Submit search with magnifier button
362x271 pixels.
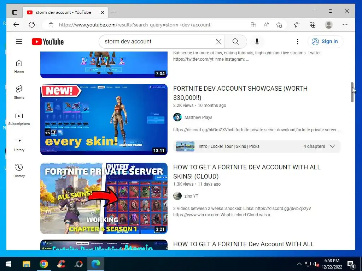click(x=236, y=42)
